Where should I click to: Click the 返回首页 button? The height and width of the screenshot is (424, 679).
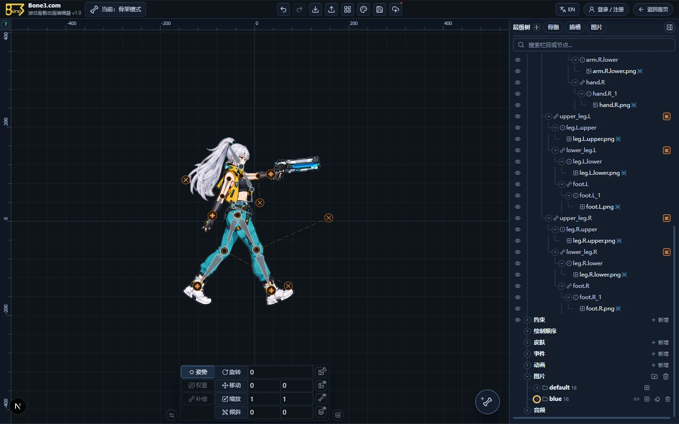click(654, 9)
